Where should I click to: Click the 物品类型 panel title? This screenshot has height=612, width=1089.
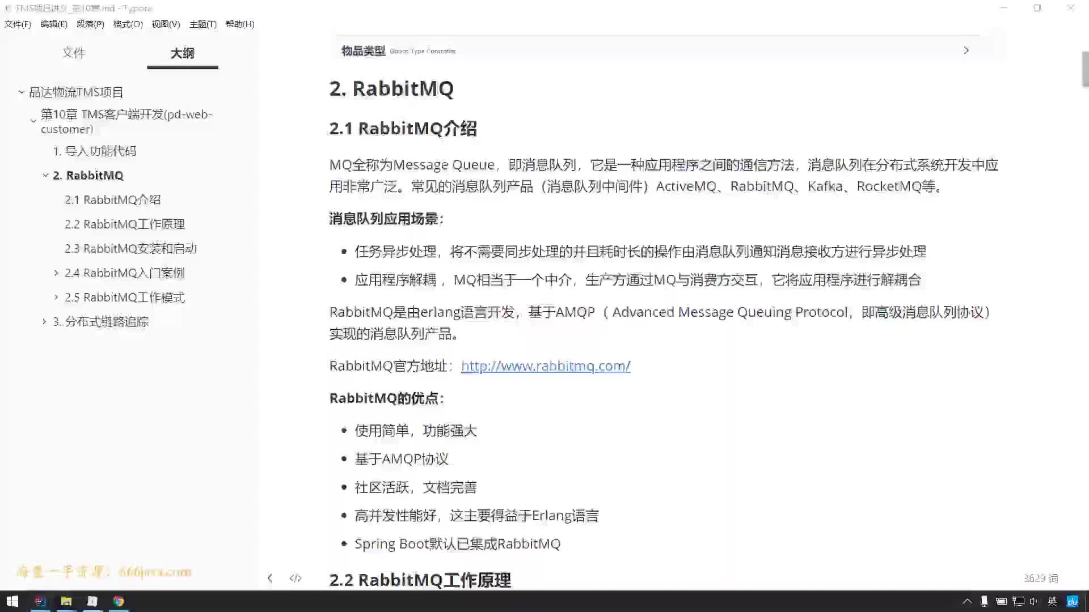click(x=363, y=51)
